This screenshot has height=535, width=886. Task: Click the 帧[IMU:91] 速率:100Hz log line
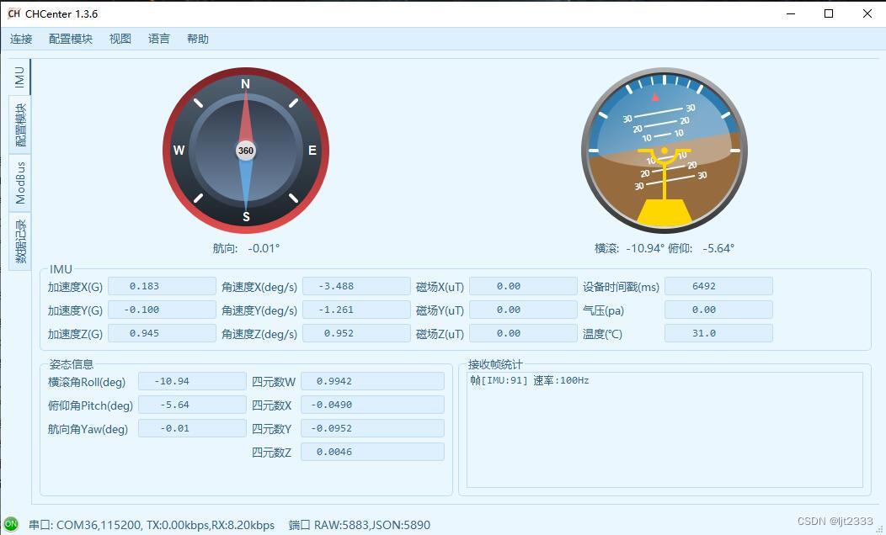(x=530, y=380)
